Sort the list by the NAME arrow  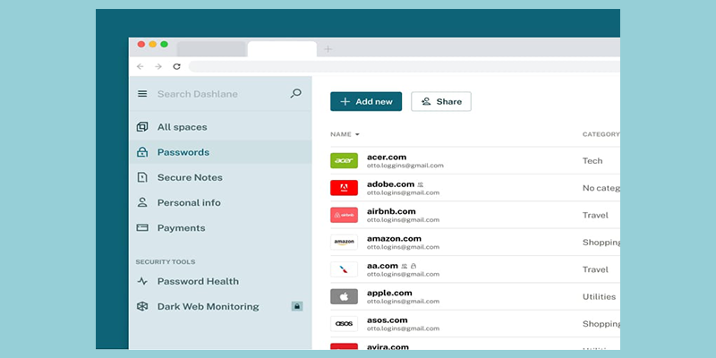tap(357, 134)
